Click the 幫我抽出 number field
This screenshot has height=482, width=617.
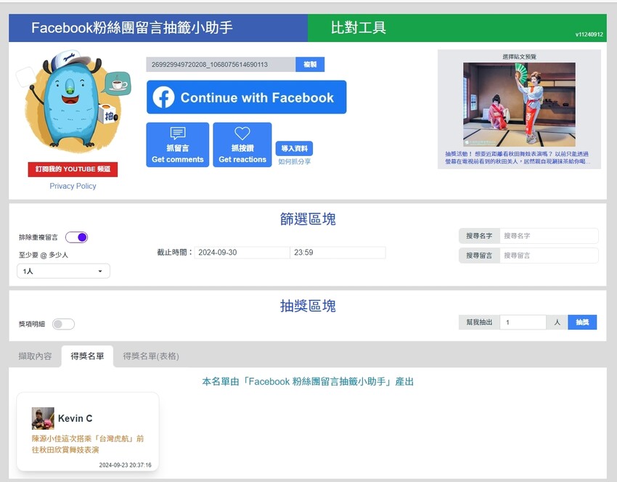tap(523, 322)
